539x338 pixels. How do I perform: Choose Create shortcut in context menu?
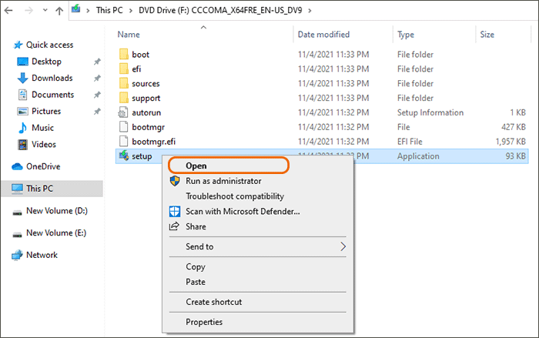[214, 302]
